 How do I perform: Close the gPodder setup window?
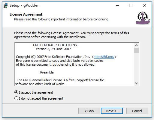[x=145, y=5]
